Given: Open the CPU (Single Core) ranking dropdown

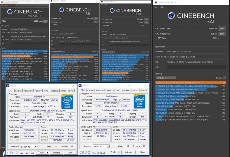Looking at the screenshot, I should click(109, 52).
